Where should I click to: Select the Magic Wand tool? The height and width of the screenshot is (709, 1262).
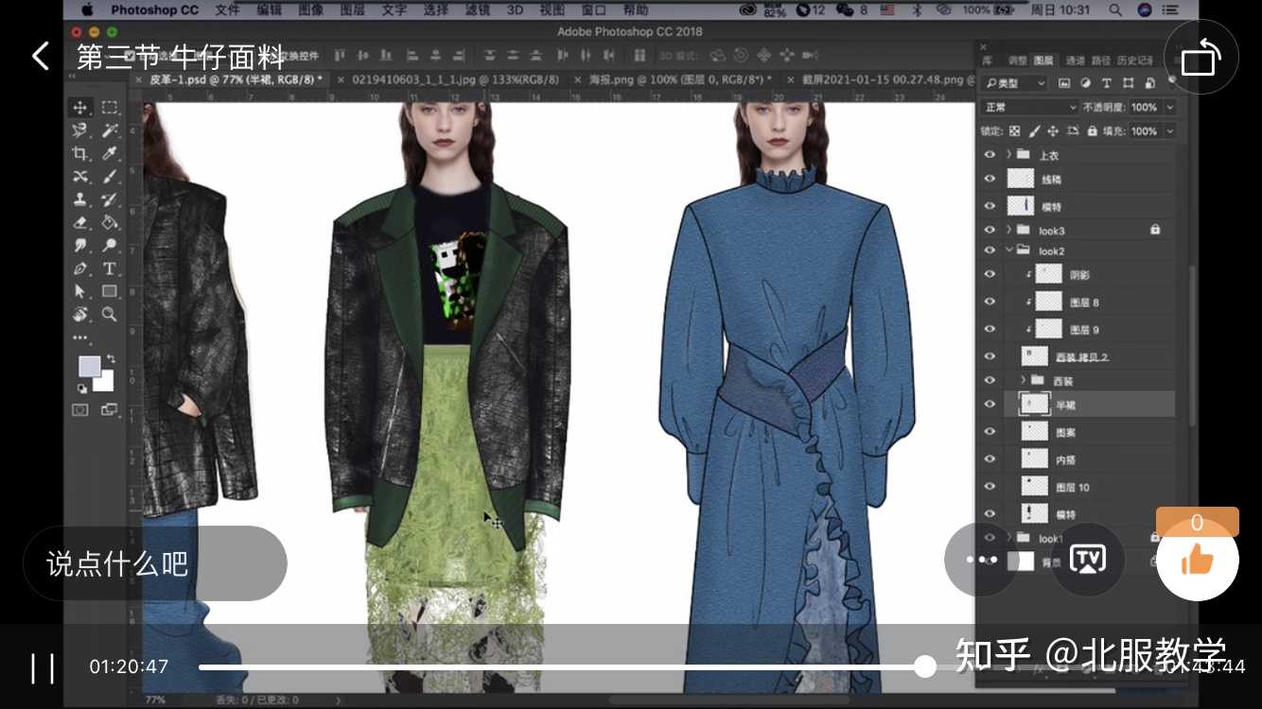pyautogui.click(x=110, y=130)
